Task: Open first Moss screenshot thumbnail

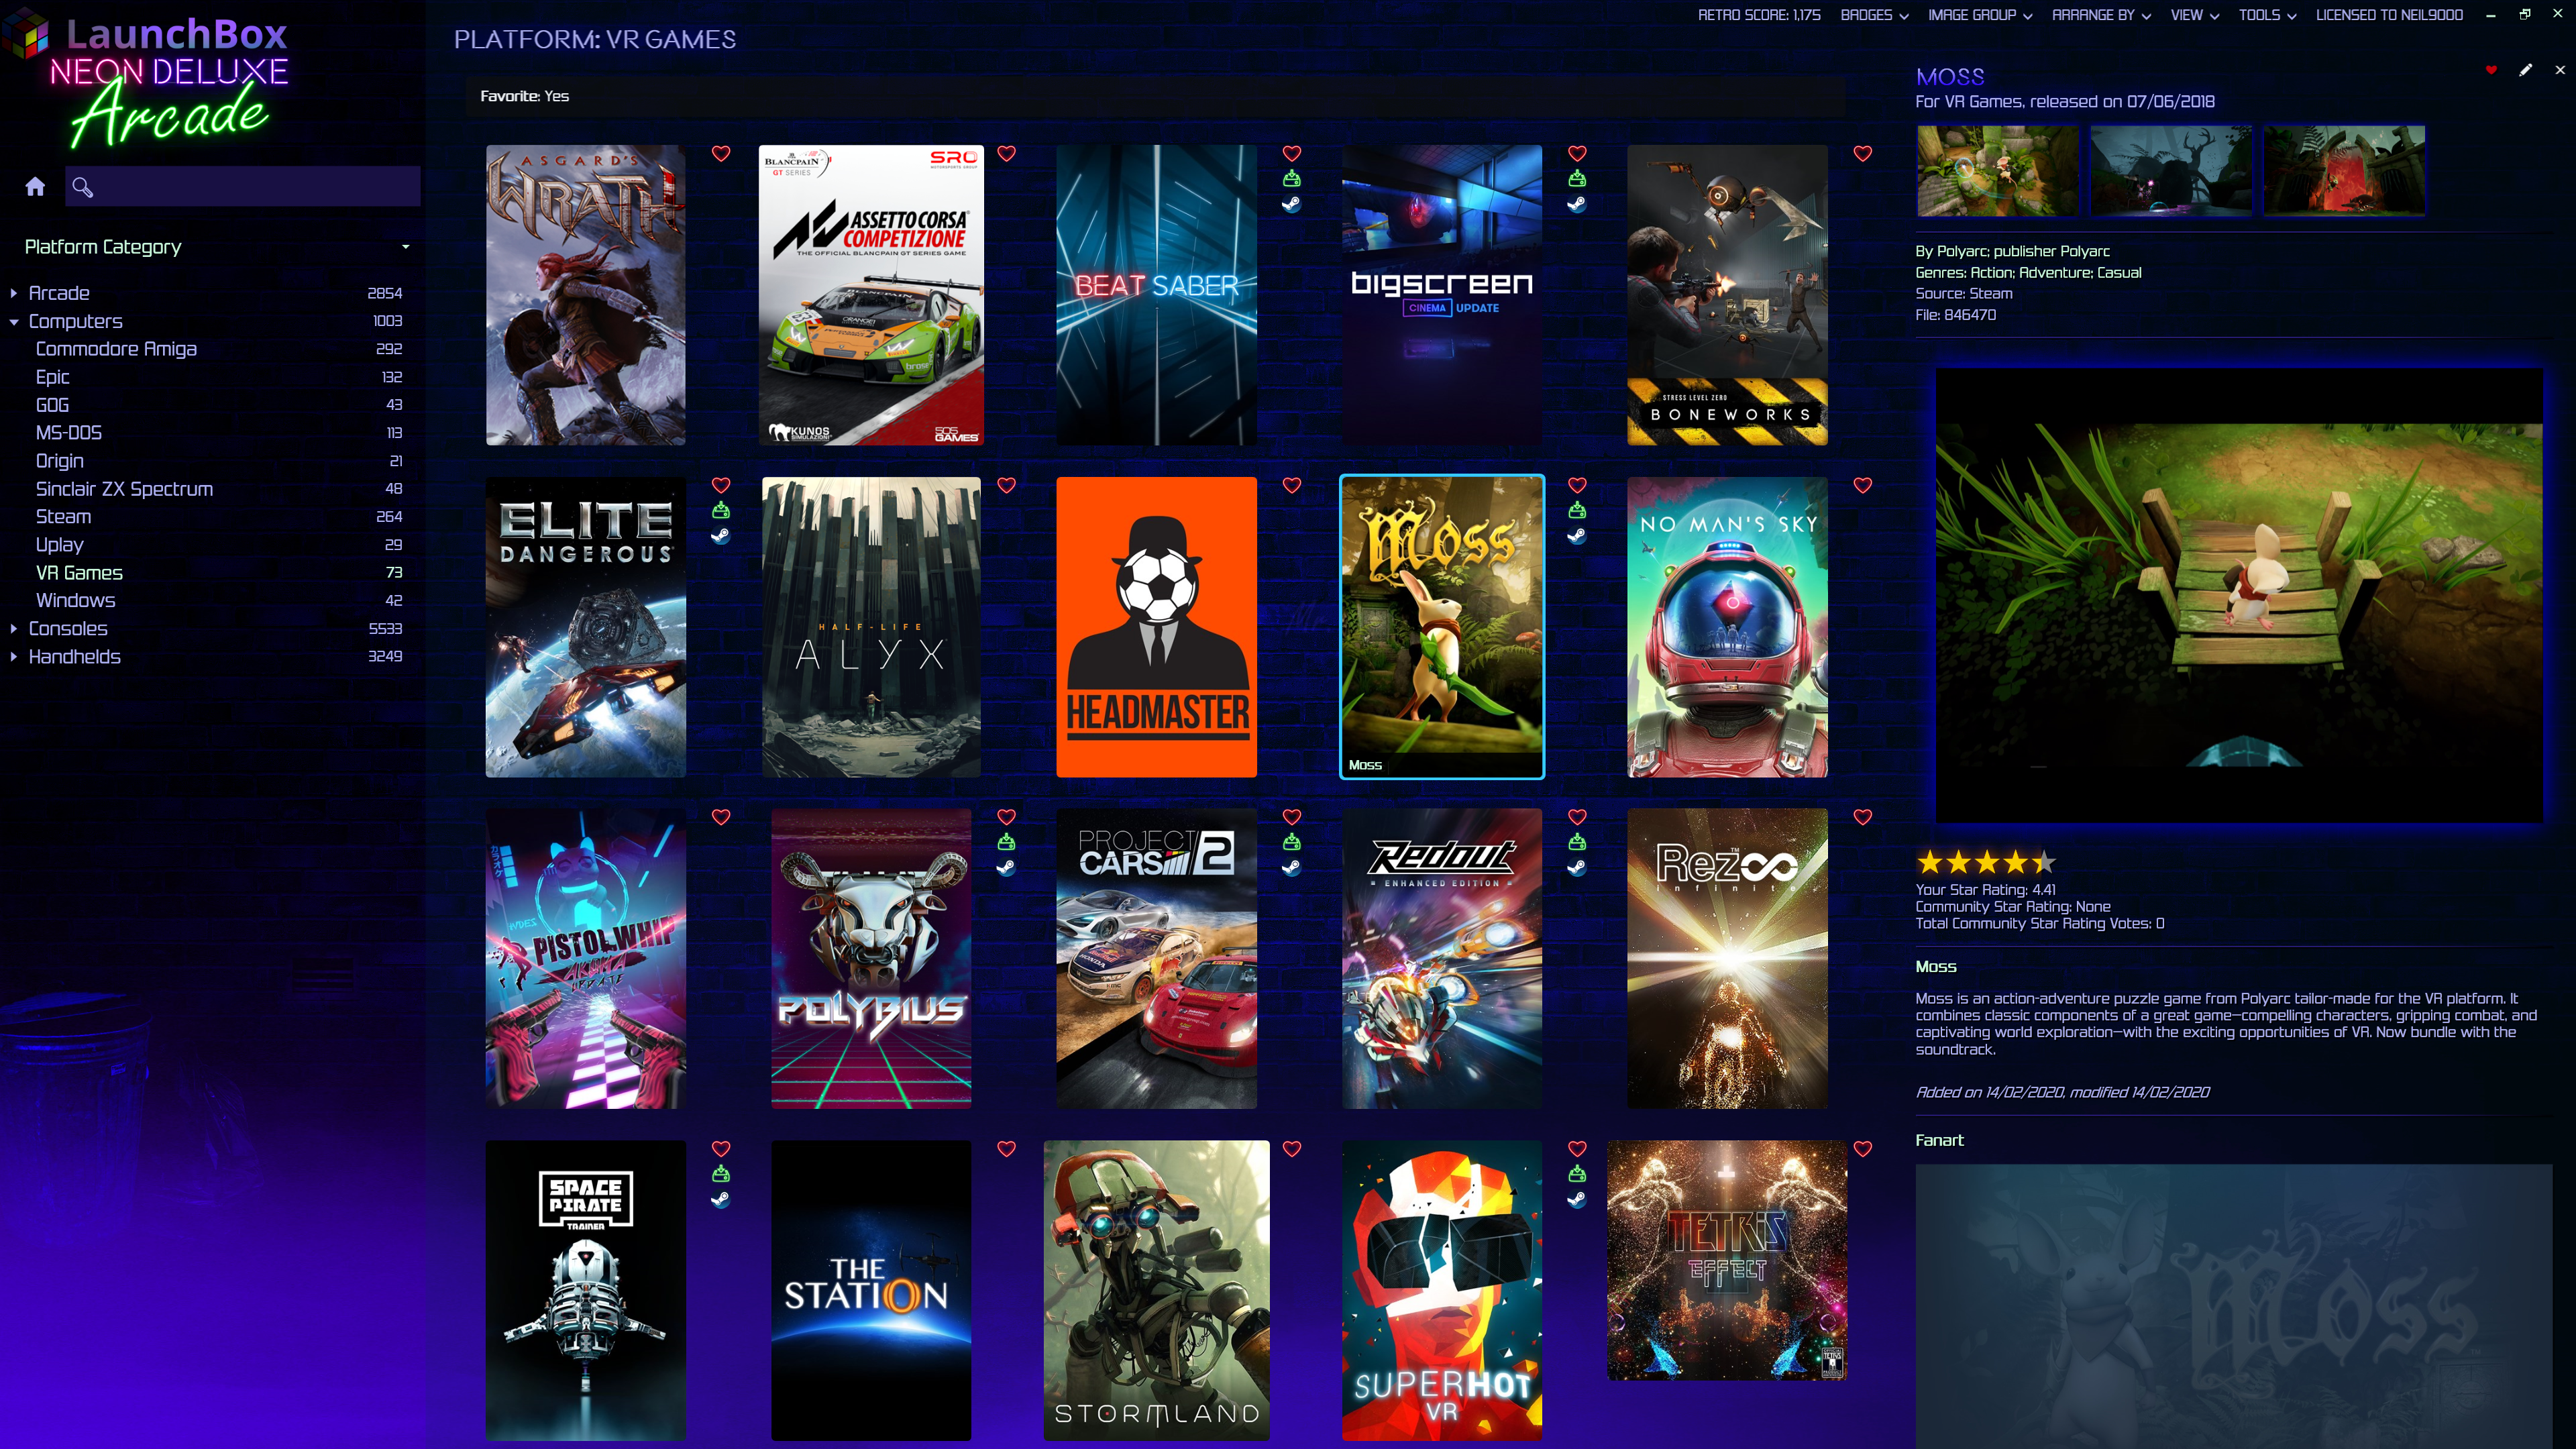Action: [x=1997, y=171]
